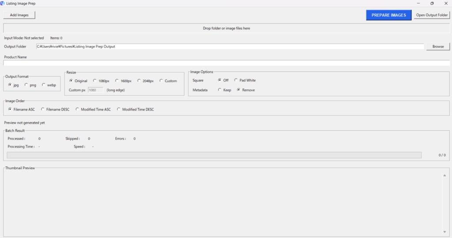The width and height of the screenshot is (452, 238).
Task: Click the Custom px value field
Action: click(x=95, y=90)
